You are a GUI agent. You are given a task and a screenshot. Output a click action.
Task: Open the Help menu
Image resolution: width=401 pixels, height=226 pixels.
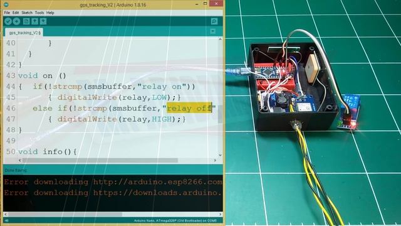(50, 13)
